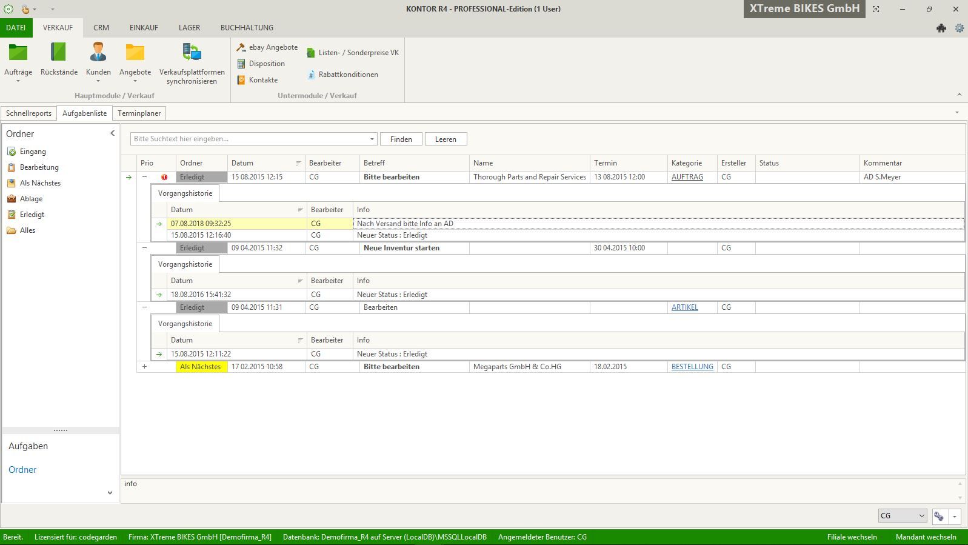Click the plugin puzzle icon top right
Viewport: 968px width, 545px height.
pos(941,28)
